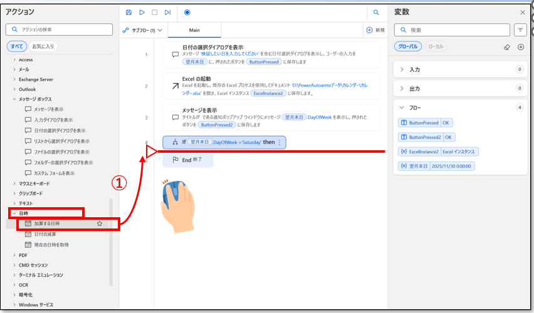Click the 新規 subflow button

[375, 30]
